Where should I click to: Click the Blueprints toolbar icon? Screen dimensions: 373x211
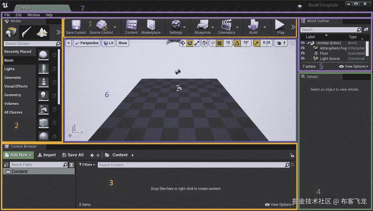pyautogui.click(x=203, y=27)
